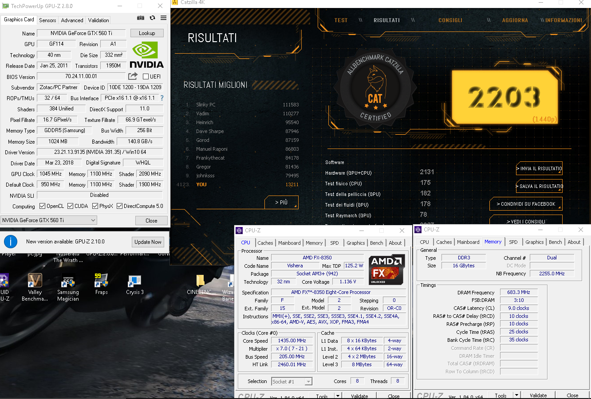Open the SPD tab in CPU-Z Memory window
This screenshot has width=591, height=399.
[513, 242]
